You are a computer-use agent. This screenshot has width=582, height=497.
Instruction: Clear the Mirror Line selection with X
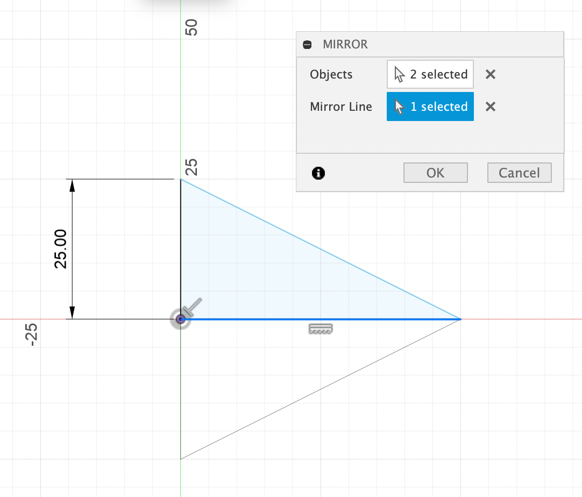490,106
